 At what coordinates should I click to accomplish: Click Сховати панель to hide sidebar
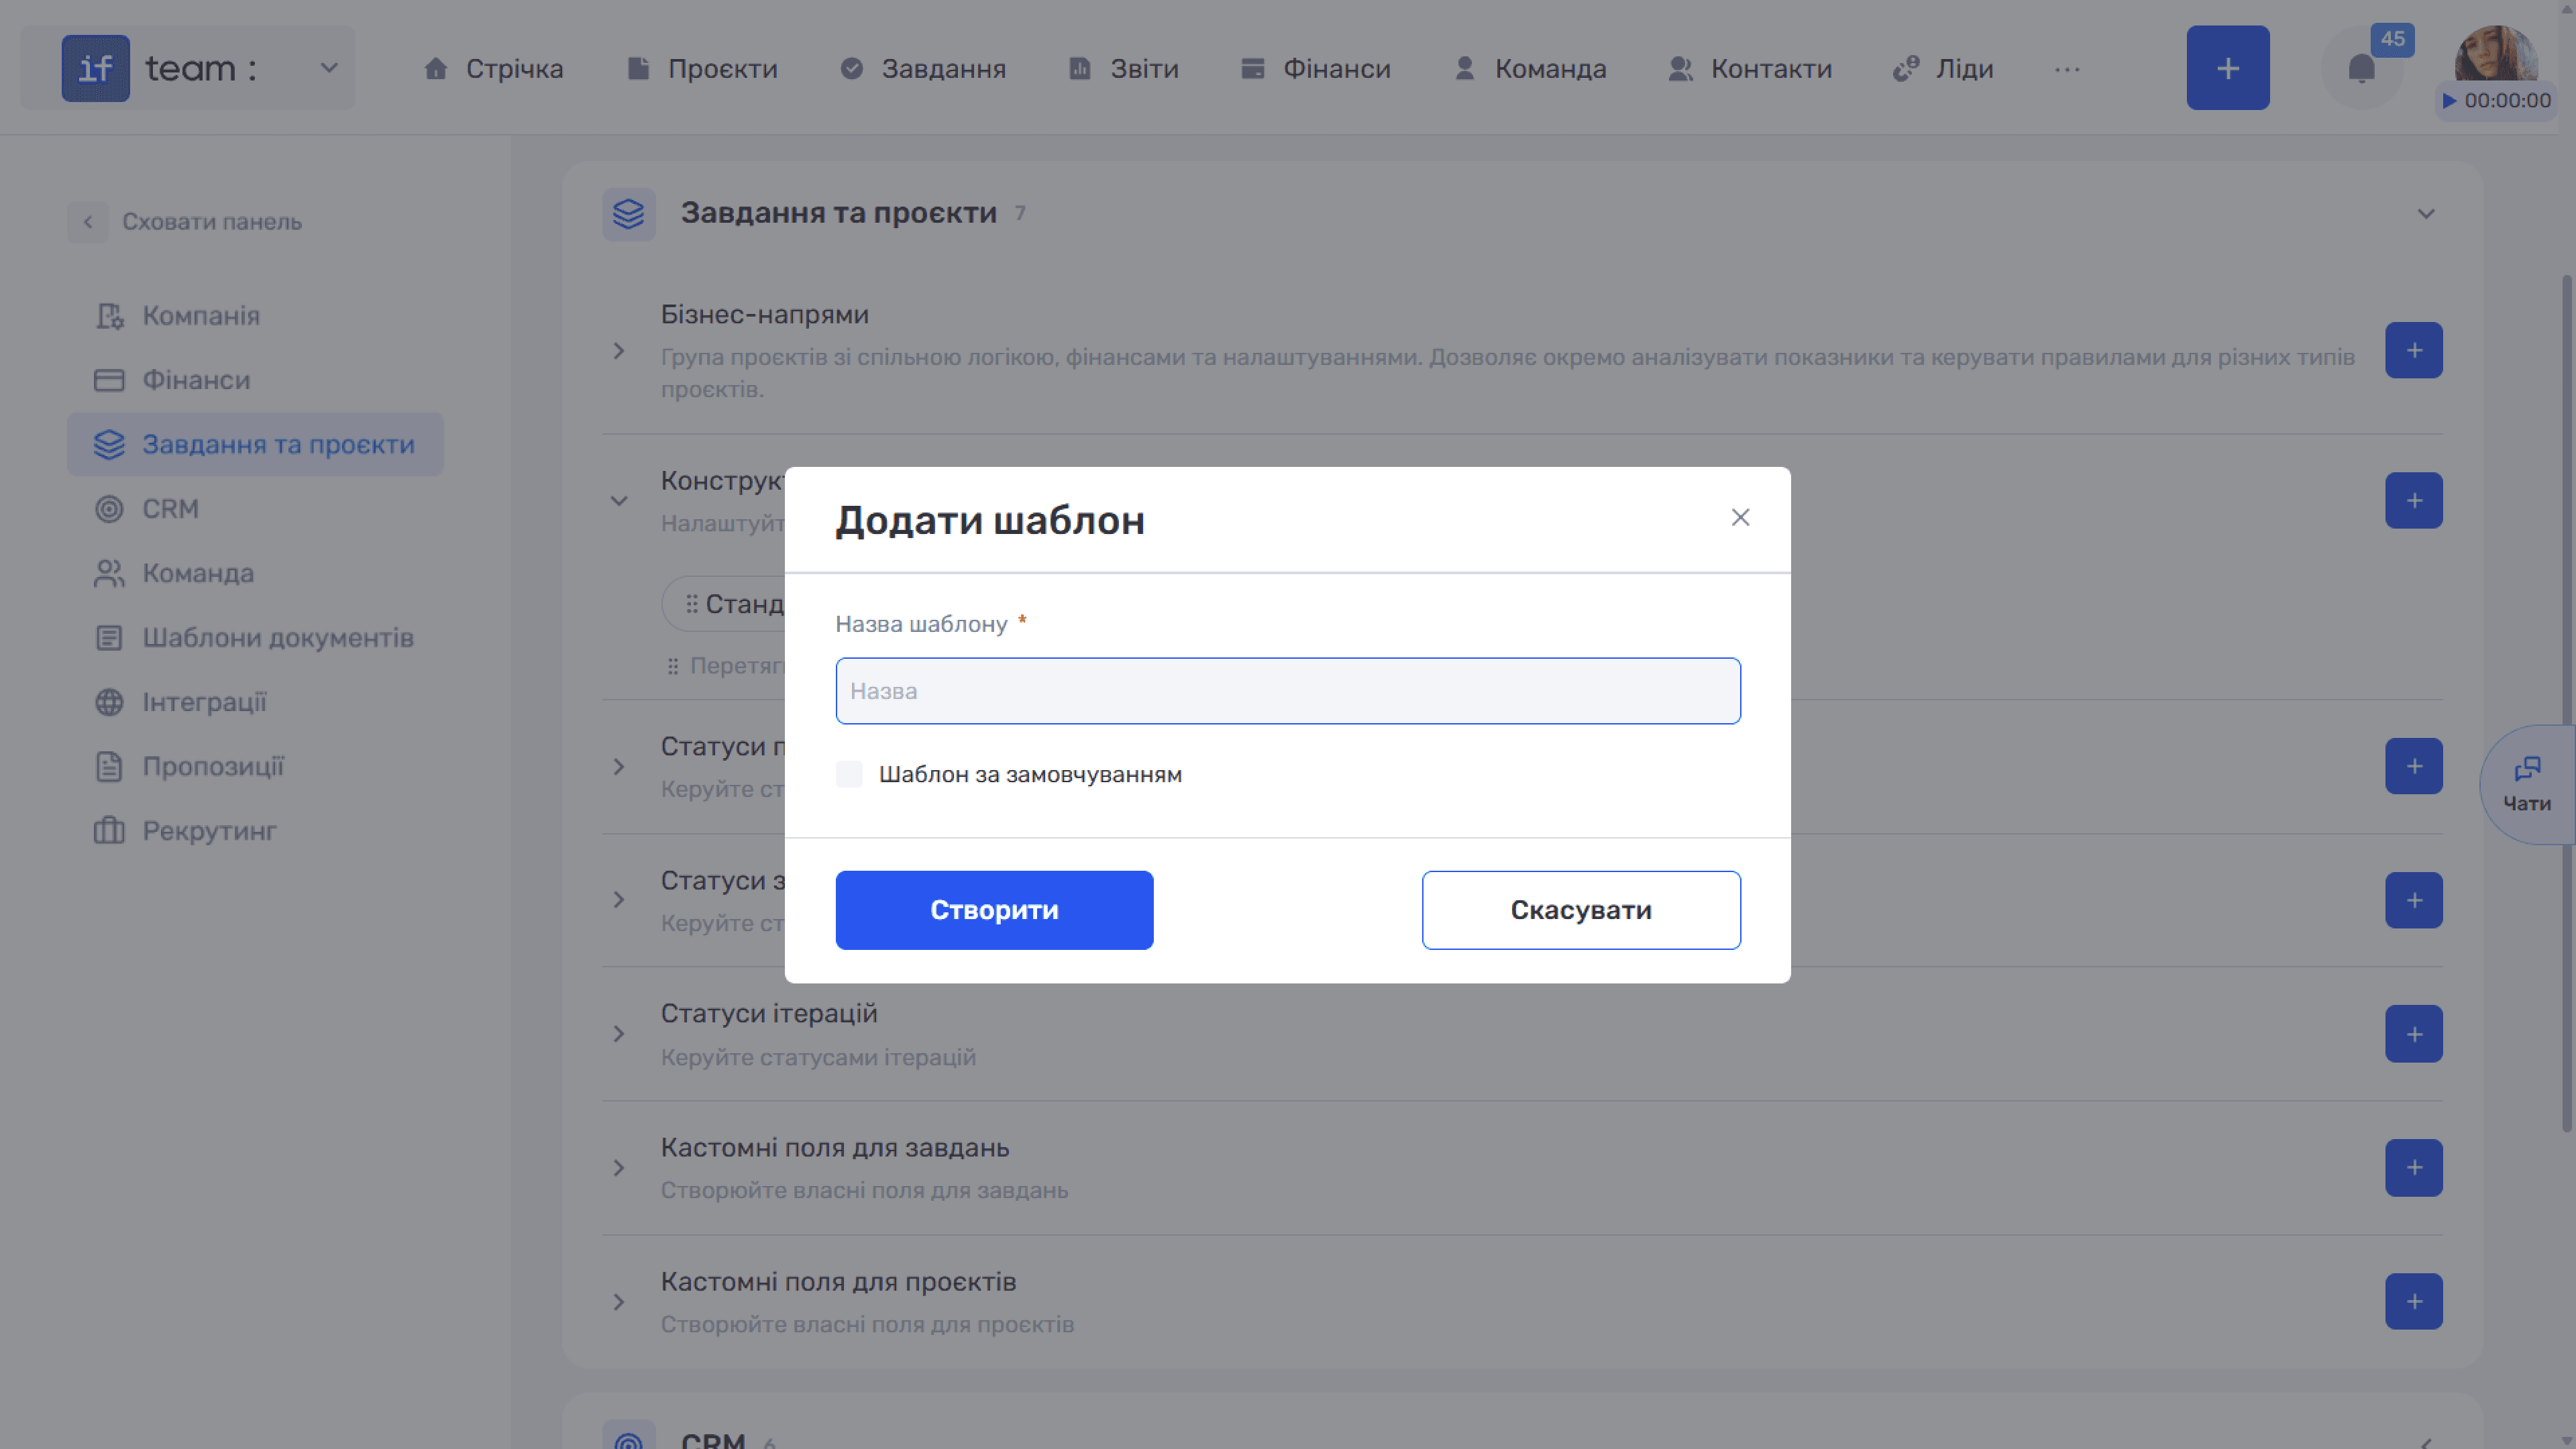pos(185,222)
